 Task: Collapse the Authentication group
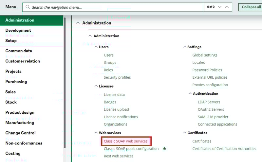190,94
